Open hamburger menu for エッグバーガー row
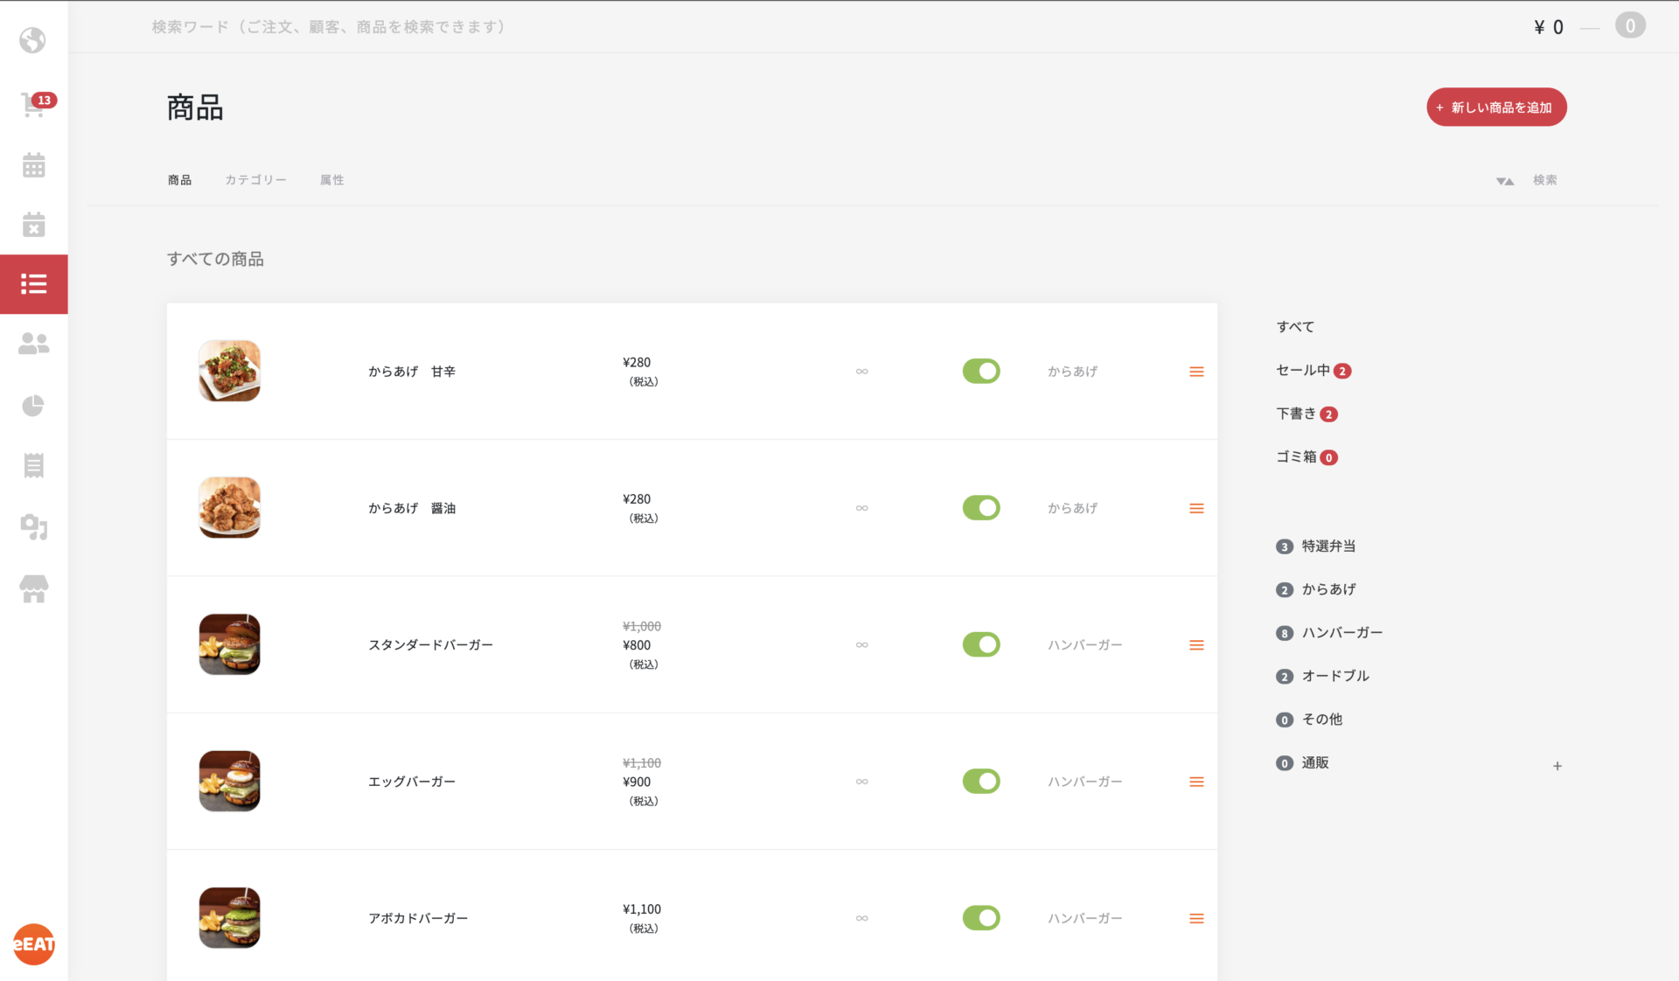Screen dimensions: 1679x981 point(1196,782)
